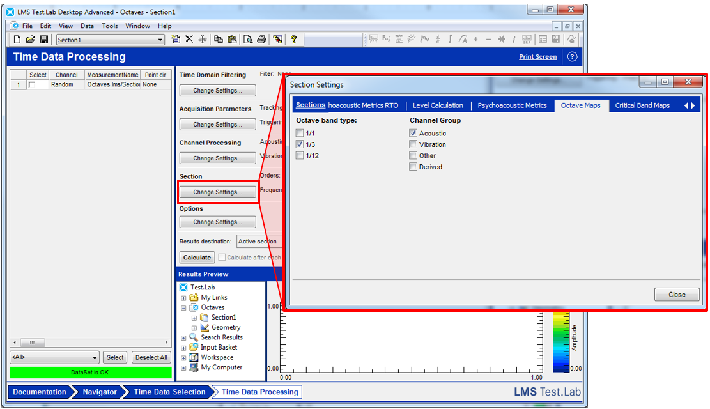
Task: Click the Deselect All button
Action: click(151, 357)
